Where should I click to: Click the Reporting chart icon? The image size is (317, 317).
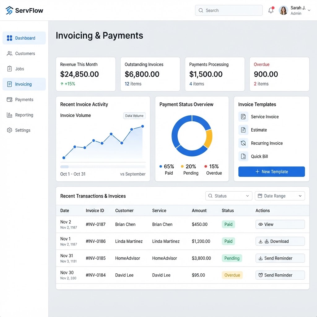[10, 115]
